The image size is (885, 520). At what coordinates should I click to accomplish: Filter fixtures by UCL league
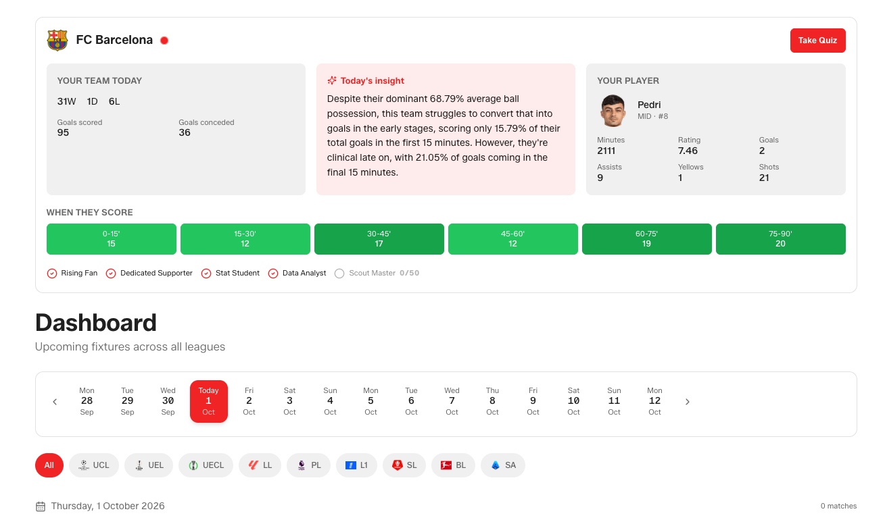coord(94,465)
